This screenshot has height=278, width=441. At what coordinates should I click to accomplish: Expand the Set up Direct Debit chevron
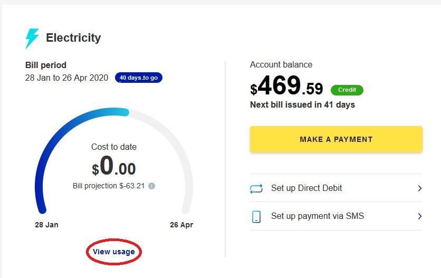coord(419,188)
